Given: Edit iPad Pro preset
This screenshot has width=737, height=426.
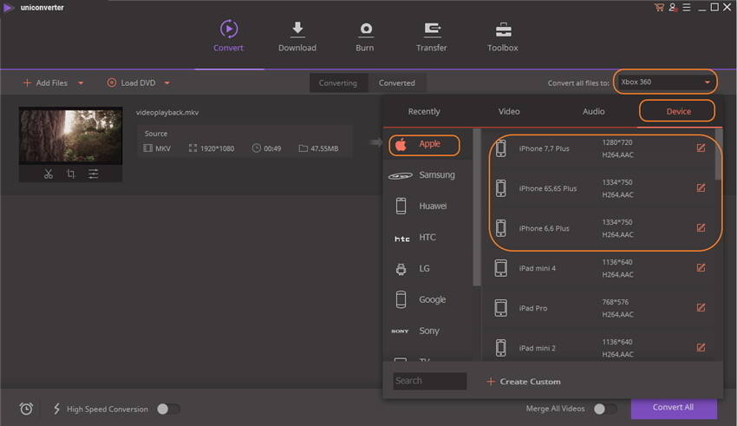Looking at the screenshot, I should click(x=701, y=308).
